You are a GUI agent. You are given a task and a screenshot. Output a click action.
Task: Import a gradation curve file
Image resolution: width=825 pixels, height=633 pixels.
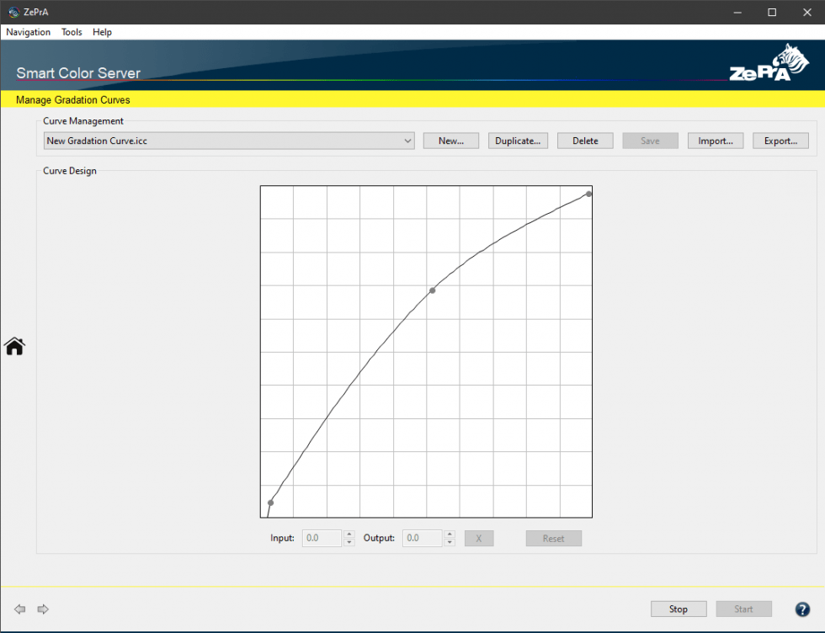coord(716,140)
